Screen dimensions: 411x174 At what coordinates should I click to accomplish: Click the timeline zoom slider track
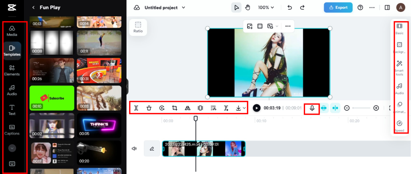pyautogui.click(x=361, y=108)
